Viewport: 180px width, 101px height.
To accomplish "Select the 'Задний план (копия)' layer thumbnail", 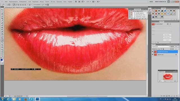I will pyautogui.click(x=156, y=52).
